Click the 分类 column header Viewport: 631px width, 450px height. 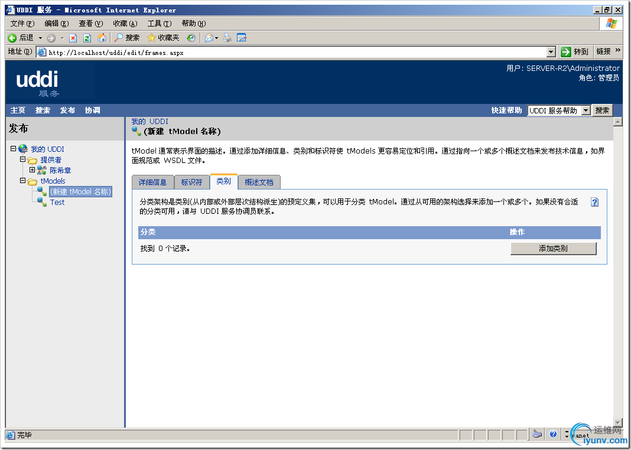tap(148, 232)
